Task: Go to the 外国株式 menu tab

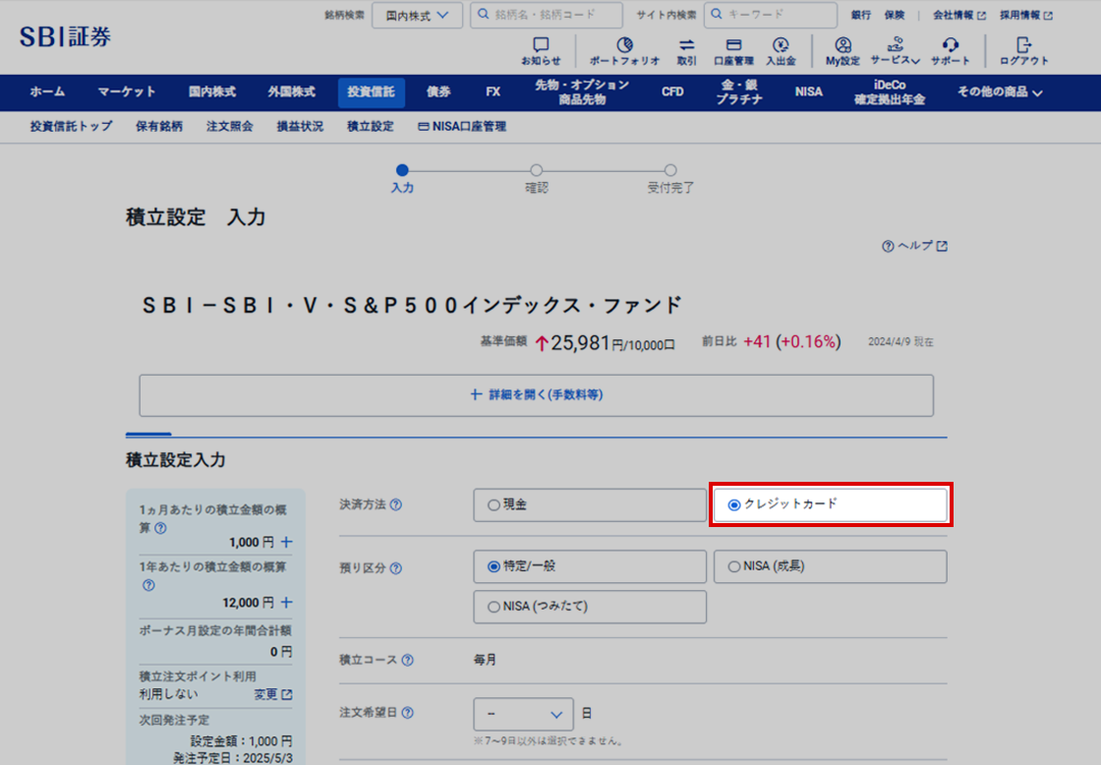Action: coord(291,92)
